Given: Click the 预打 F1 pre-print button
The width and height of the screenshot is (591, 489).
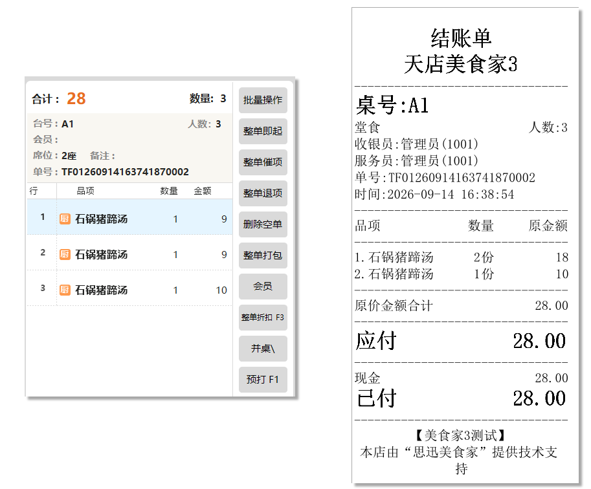Looking at the screenshot, I should pos(263,380).
